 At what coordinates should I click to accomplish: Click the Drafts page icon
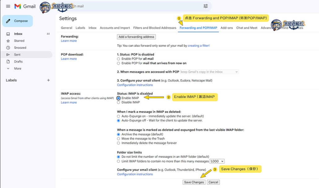pos(8,61)
